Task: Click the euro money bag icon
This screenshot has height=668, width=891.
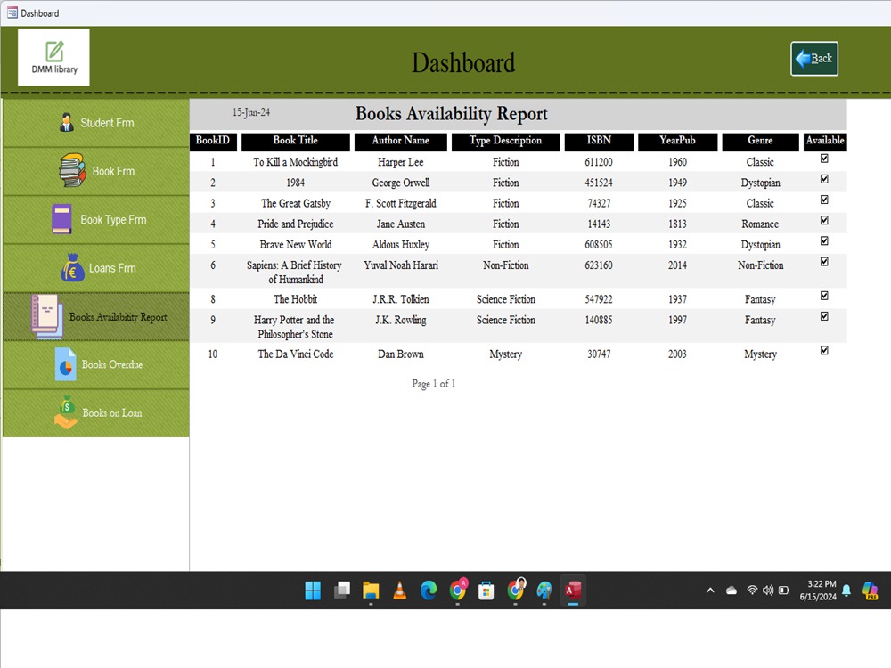Action: (73, 267)
